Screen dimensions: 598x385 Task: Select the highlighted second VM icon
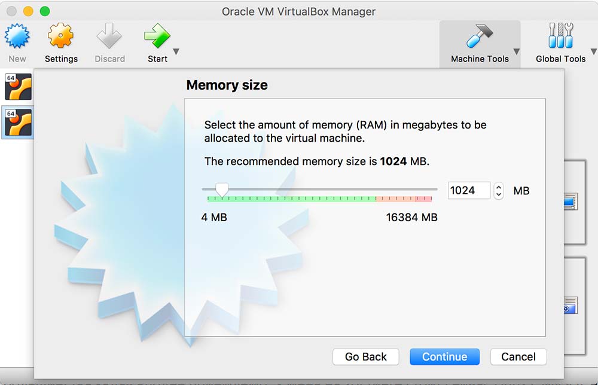point(18,123)
